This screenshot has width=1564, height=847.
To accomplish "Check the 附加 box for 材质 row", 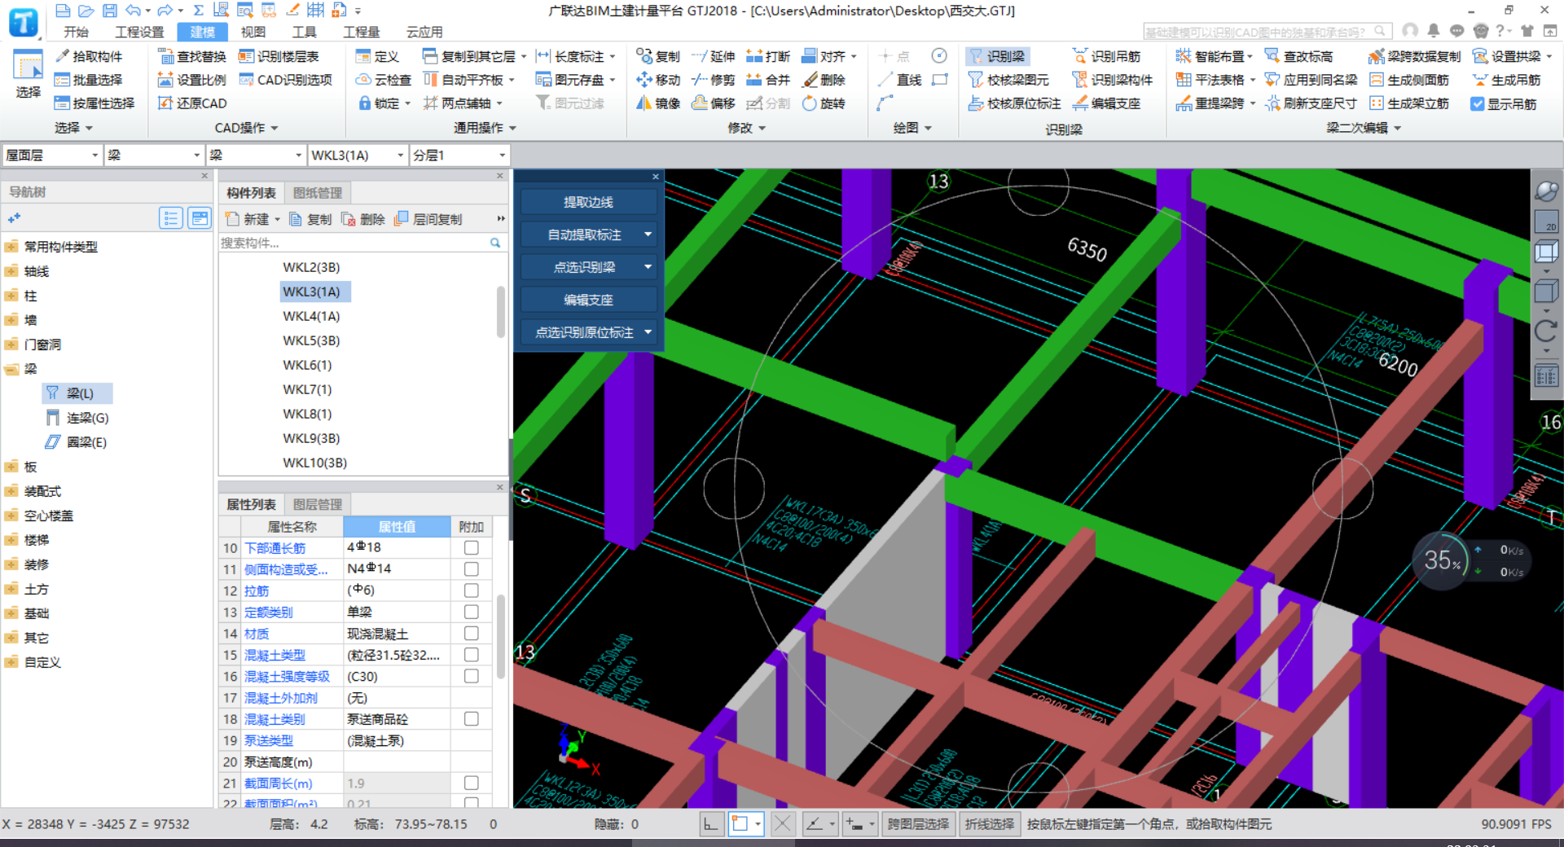I will click(471, 634).
